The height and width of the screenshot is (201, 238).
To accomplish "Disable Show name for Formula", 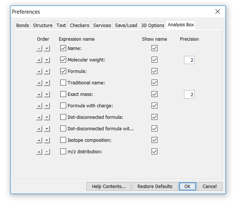I will 154,71.
